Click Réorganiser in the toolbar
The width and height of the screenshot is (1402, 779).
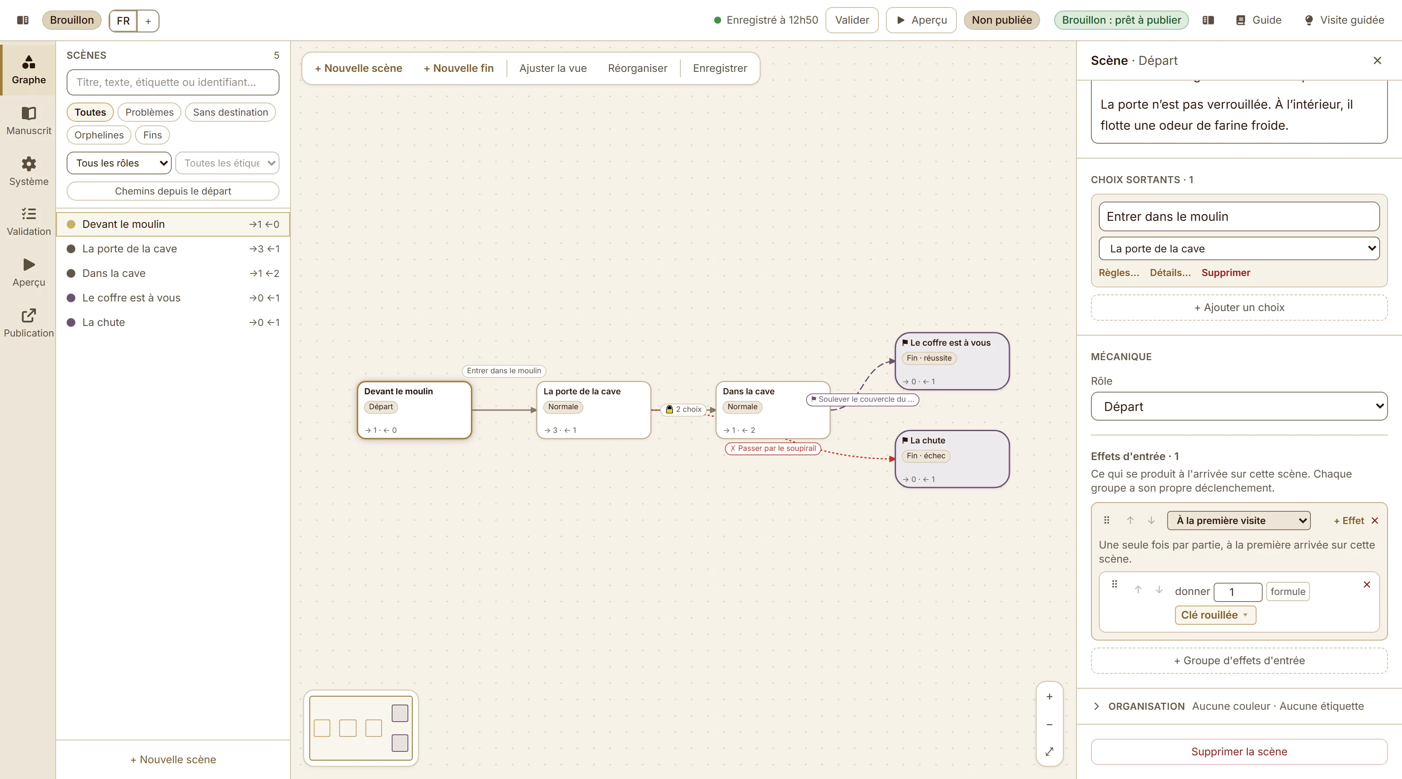[x=637, y=68]
